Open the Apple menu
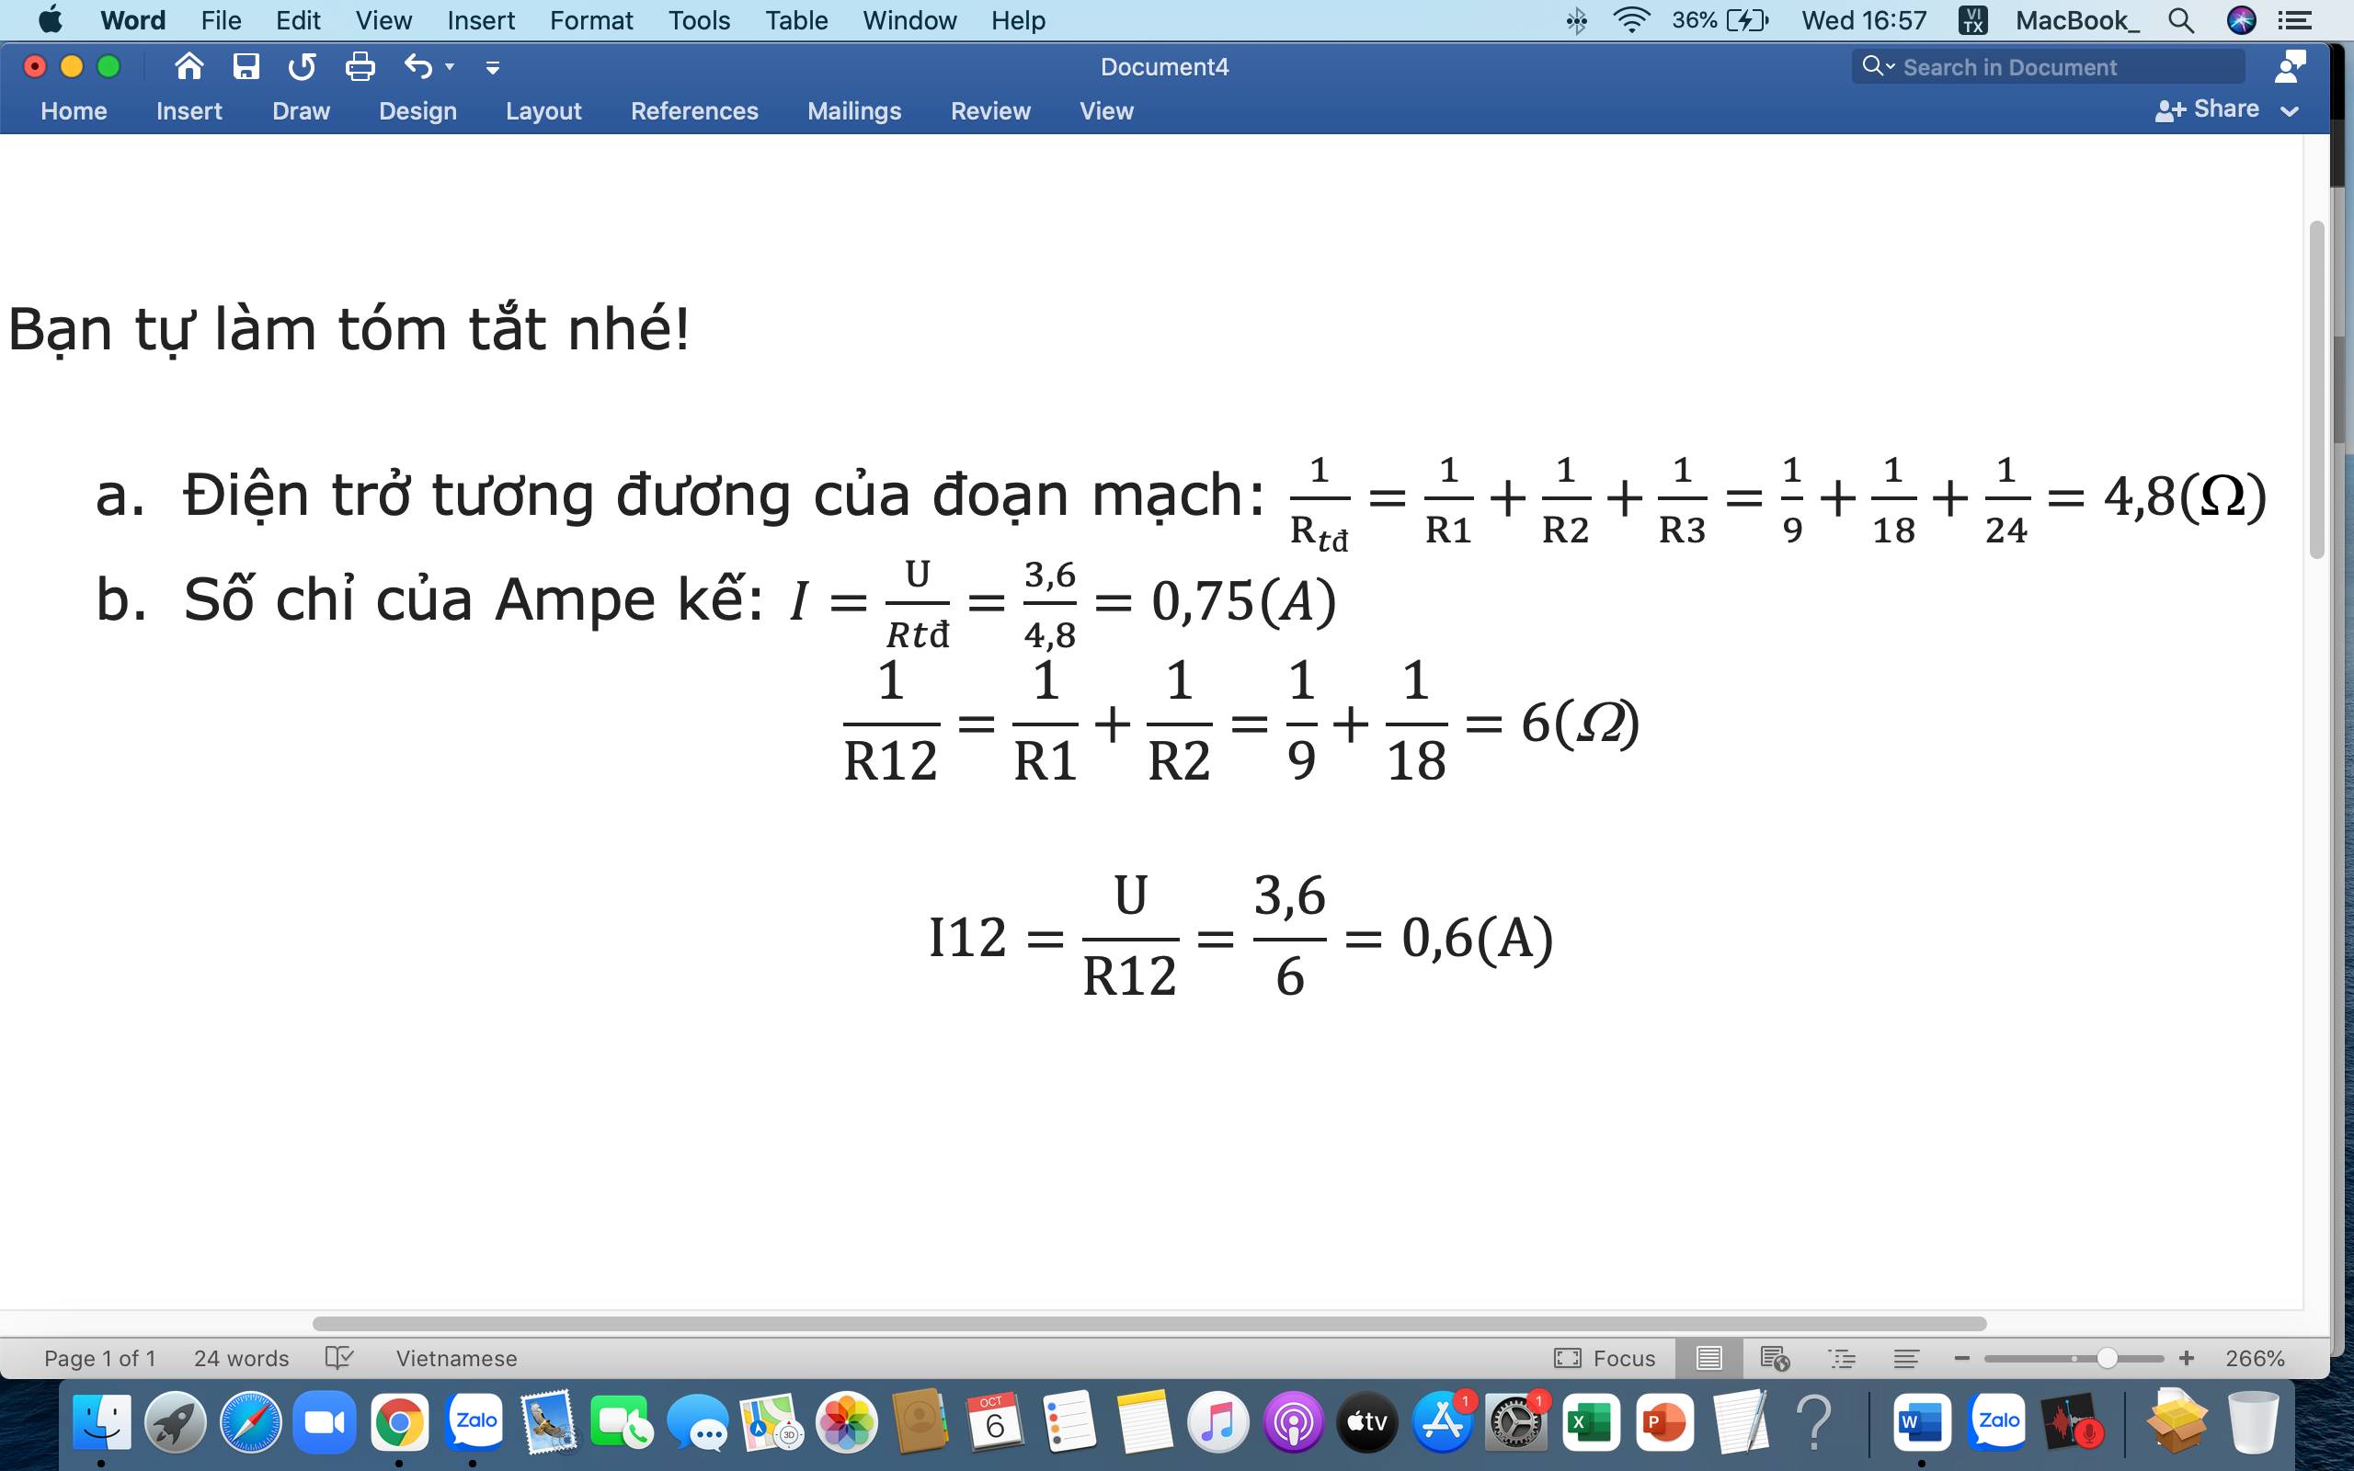This screenshot has height=1471, width=2354. [x=50, y=19]
